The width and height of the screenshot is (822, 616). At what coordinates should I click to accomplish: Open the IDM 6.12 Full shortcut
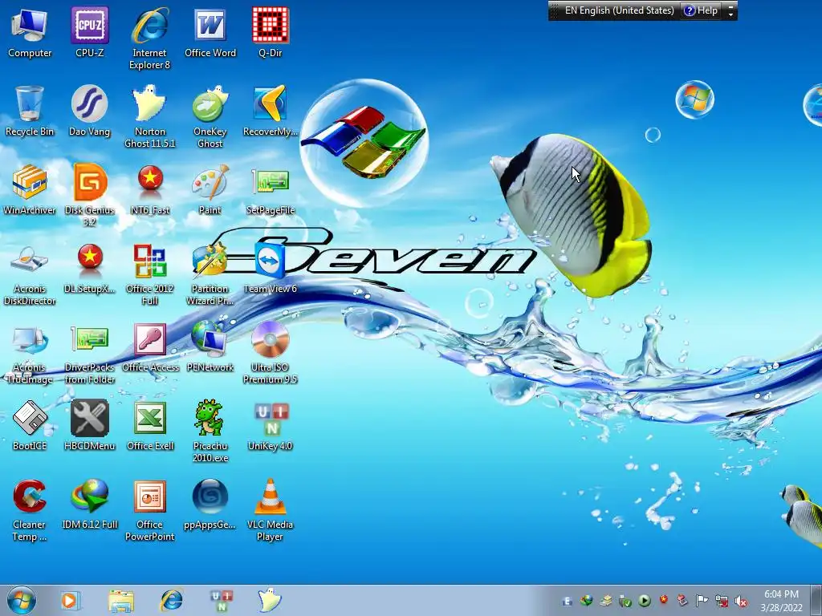pyautogui.click(x=90, y=504)
